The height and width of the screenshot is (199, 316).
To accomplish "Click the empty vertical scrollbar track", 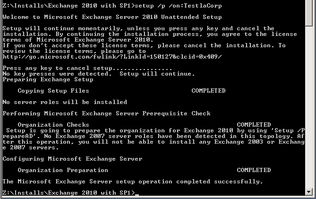I will coord(309,107).
